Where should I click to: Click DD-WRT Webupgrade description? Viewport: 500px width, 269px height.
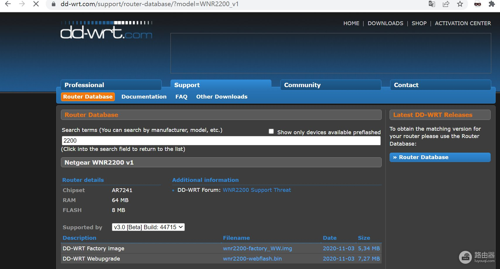(x=91, y=259)
